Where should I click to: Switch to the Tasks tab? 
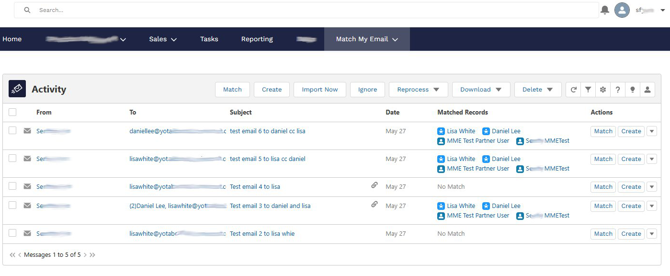pos(209,39)
